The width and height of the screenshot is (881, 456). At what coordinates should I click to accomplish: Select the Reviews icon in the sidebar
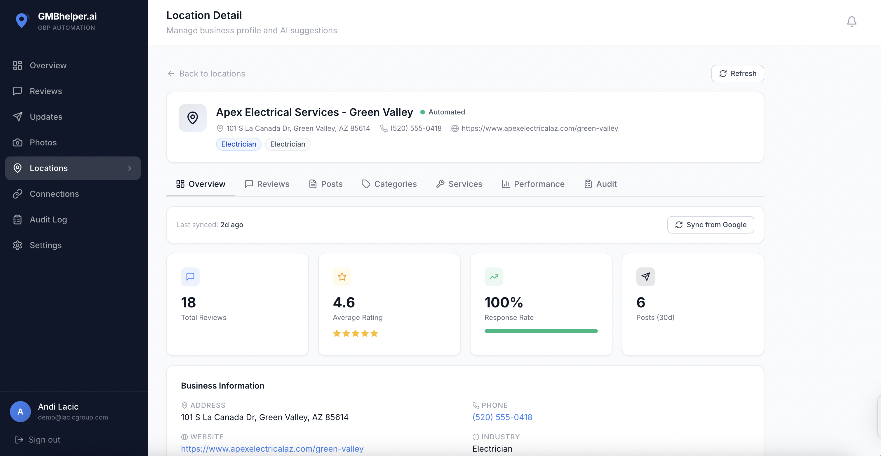[18, 91]
